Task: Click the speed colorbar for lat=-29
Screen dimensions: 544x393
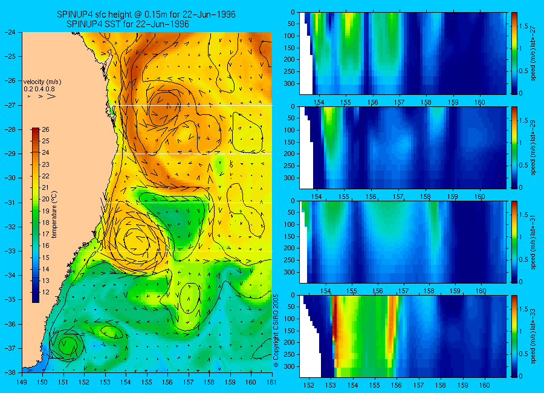Action: pyautogui.click(x=514, y=148)
